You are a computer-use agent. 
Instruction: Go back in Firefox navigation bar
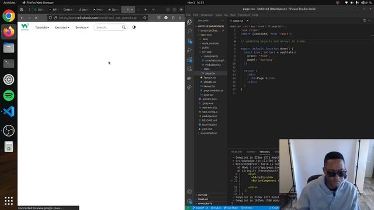22,17
